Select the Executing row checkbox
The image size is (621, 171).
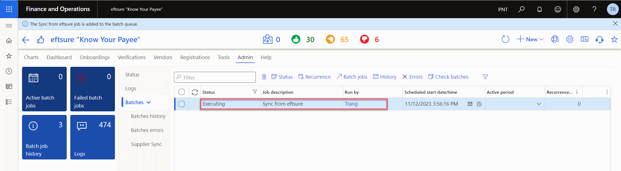point(182,104)
